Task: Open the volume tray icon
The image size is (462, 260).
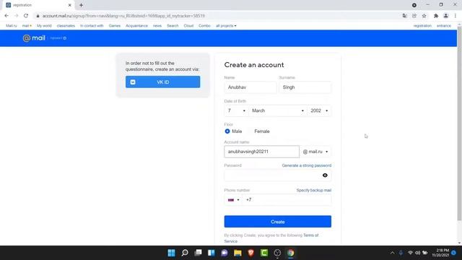Action: [x=417, y=253]
